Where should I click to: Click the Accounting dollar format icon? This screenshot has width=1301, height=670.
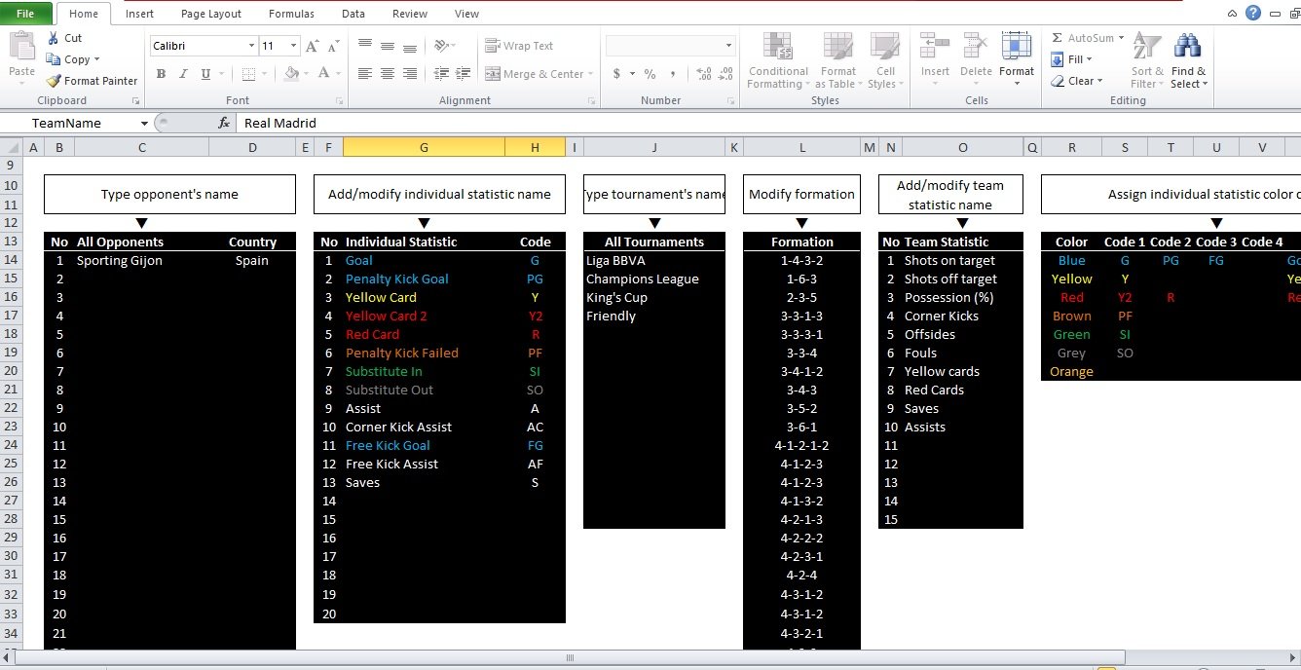[x=617, y=74]
